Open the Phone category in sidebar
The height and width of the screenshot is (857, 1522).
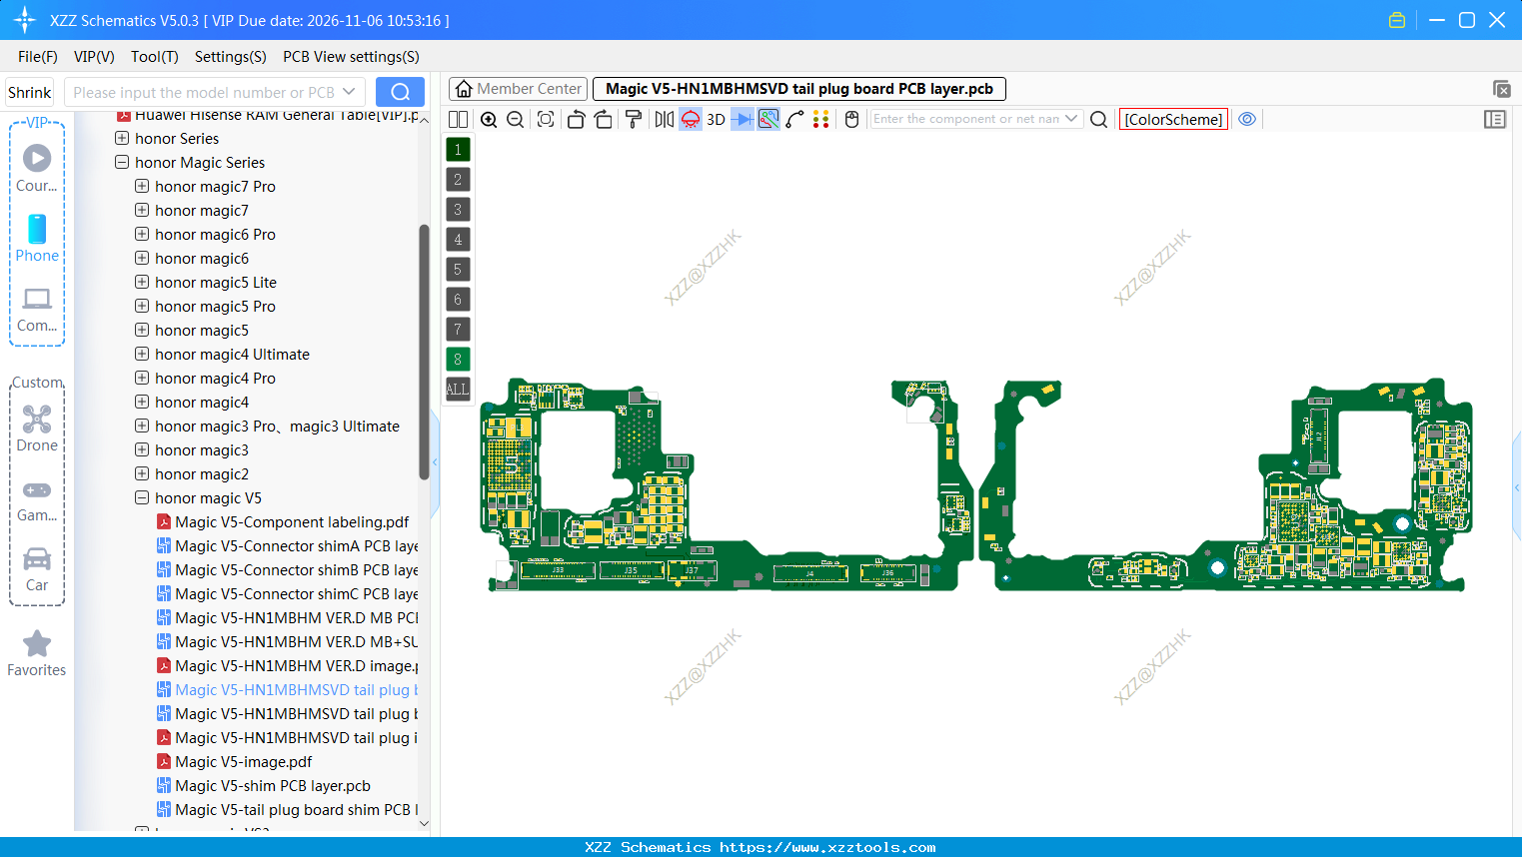[x=37, y=240]
